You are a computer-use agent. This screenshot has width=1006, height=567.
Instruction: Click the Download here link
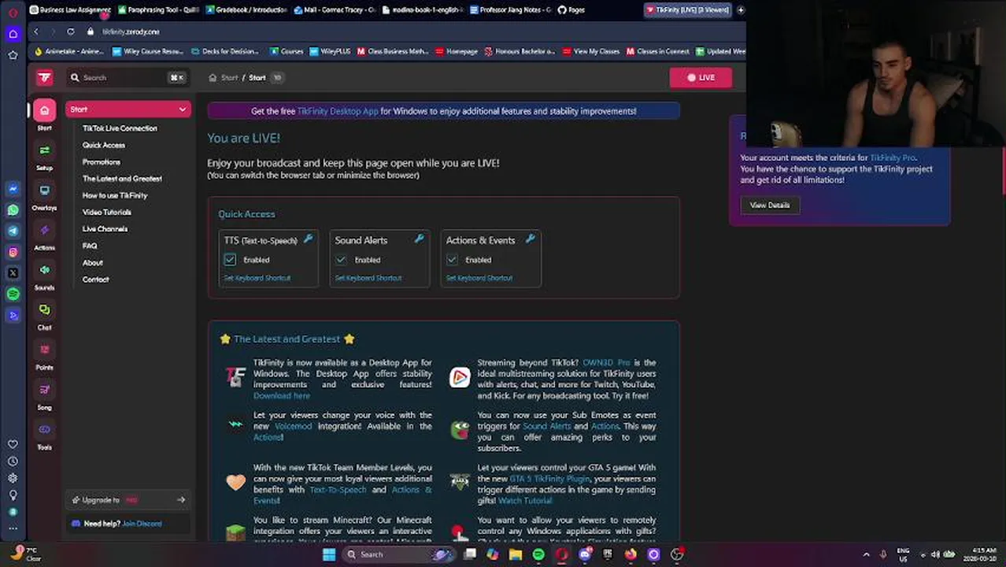(x=281, y=395)
